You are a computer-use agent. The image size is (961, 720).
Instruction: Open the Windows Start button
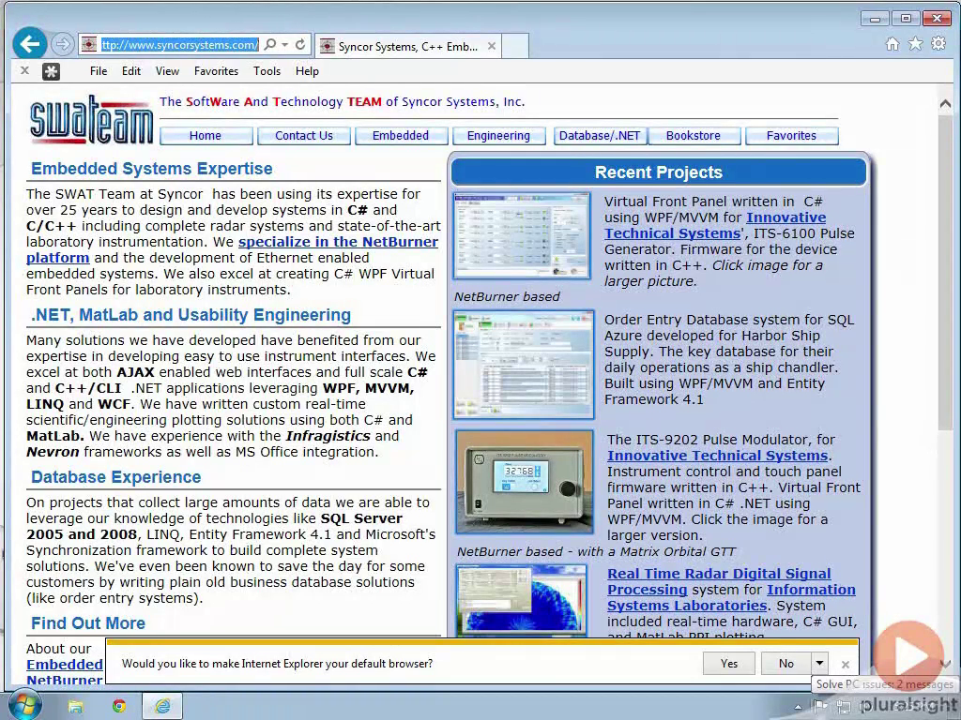point(23,706)
